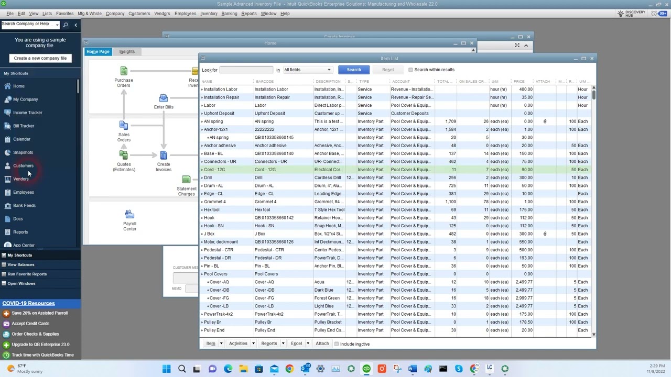Click the sidebar search magnifier icon
Viewport: 671px width, 377px height.
pyautogui.click(x=66, y=25)
